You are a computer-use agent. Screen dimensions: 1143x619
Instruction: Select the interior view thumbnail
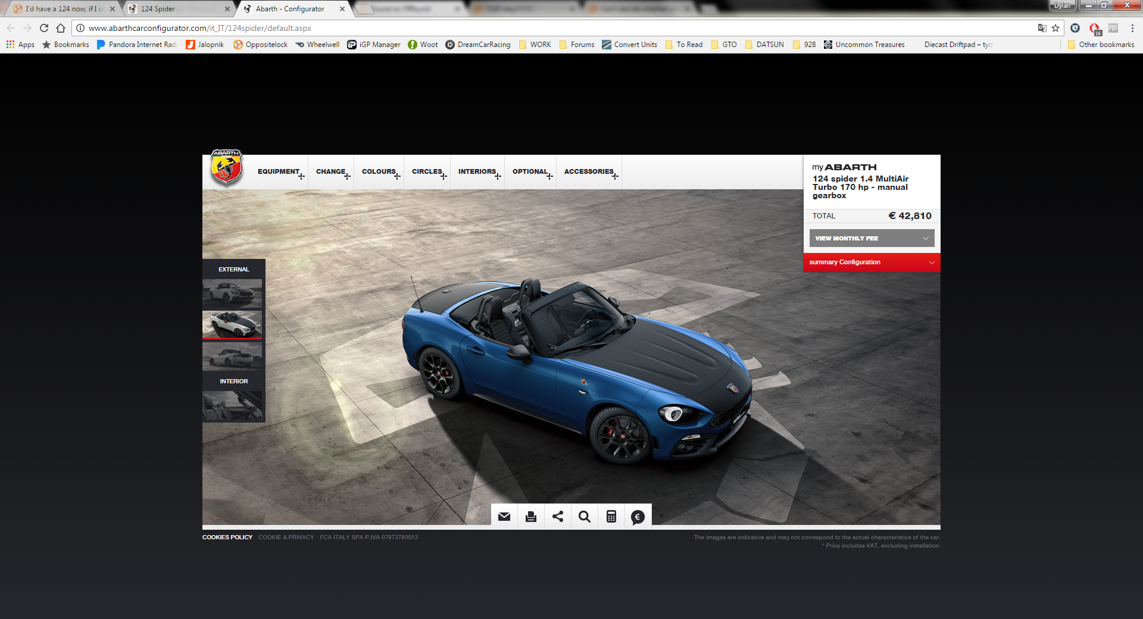232,406
